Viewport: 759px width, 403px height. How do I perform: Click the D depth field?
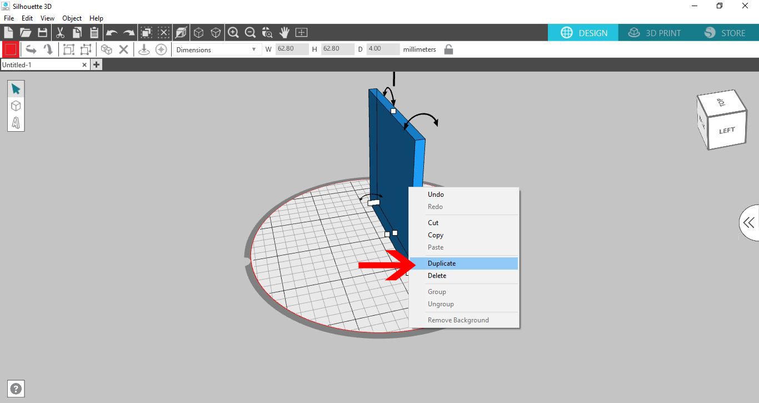(383, 49)
